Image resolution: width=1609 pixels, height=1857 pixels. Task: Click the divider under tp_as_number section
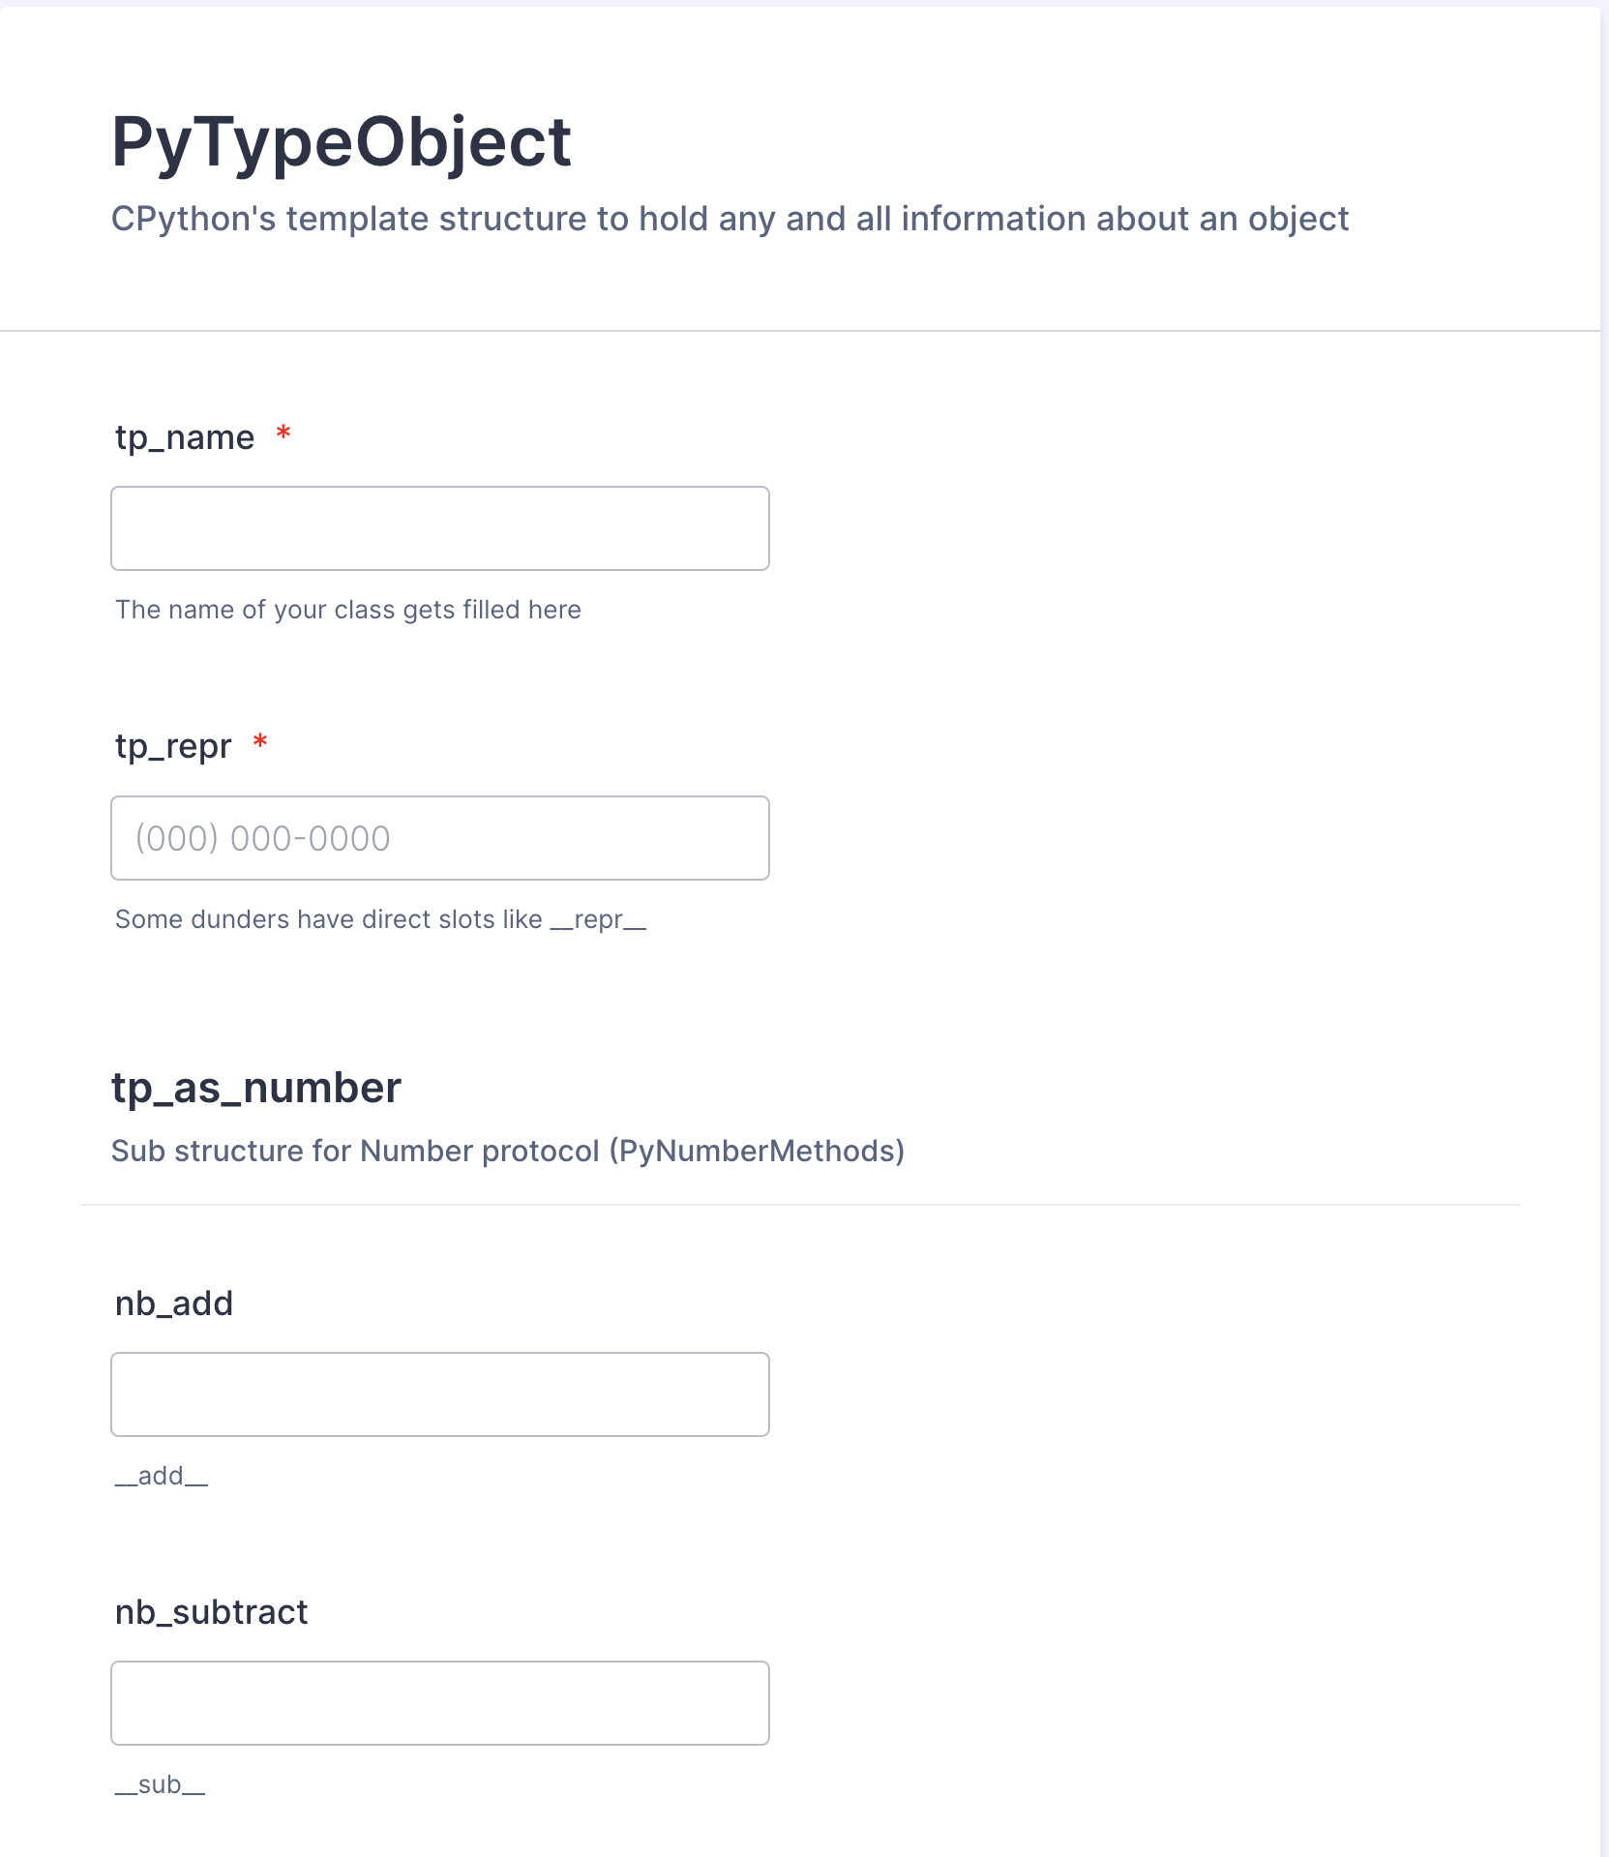click(799, 1205)
